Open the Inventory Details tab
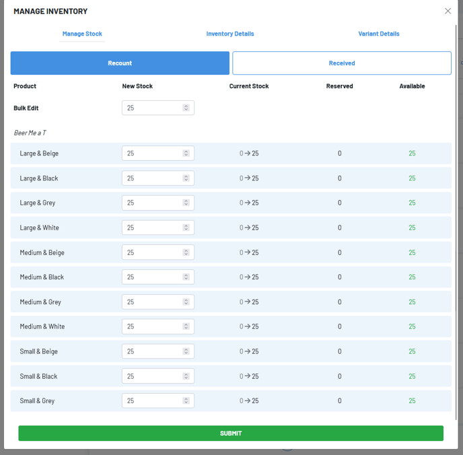The height and width of the screenshot is (455, 463). pos(230,34)
